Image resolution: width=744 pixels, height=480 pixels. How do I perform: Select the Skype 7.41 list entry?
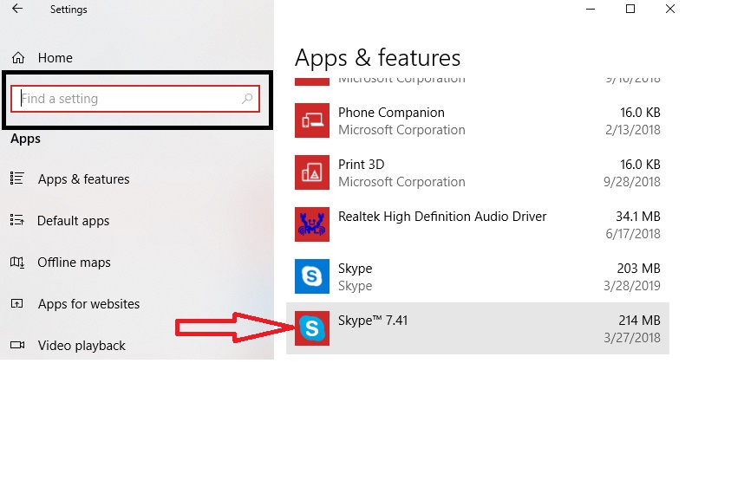coord(477,328)
